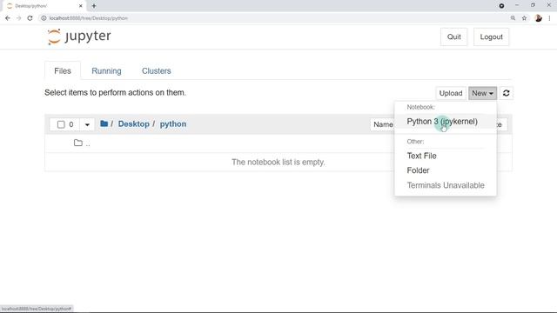
Task: Click 'Select items to perform actions on them.' text
Action: tap(115, 93)
